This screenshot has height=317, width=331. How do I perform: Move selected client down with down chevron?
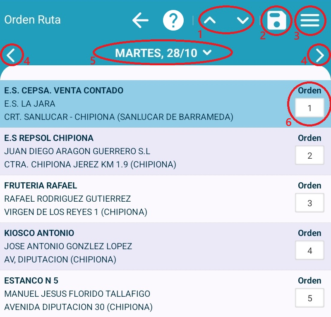[x=243, y=21]
